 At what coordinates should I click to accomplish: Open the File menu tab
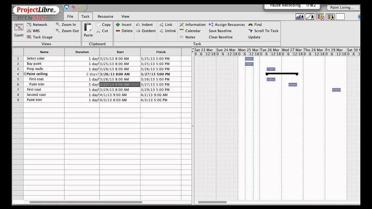(70, 16)
